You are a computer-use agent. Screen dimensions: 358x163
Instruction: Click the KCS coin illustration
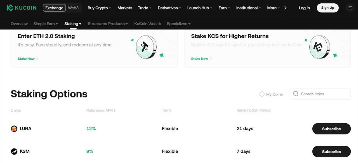(x=319, y=47)
